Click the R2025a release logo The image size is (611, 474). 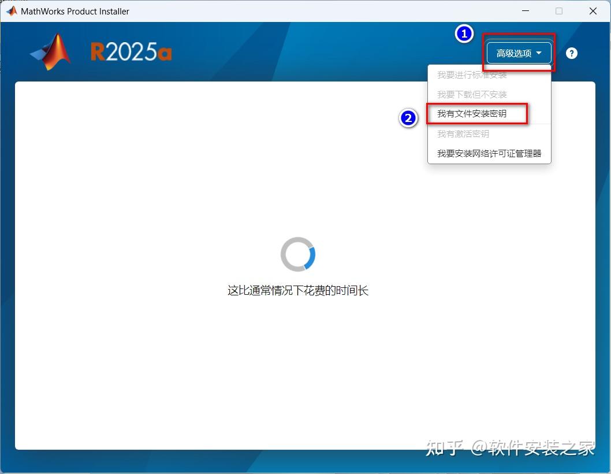coord(131,51)
